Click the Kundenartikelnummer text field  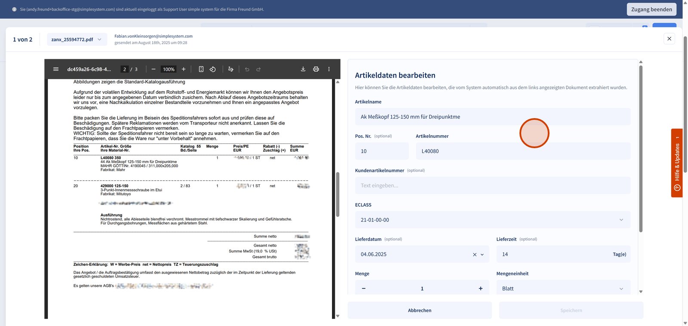pos(492,186)
